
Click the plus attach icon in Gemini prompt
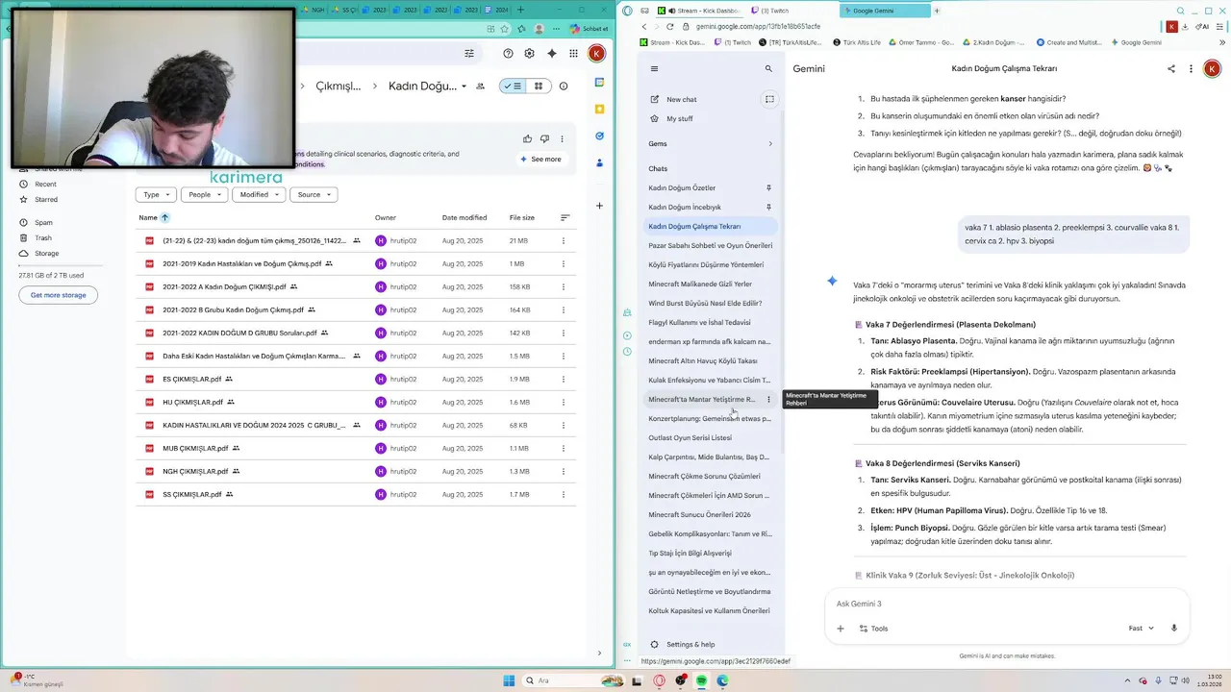click(840, 629)
